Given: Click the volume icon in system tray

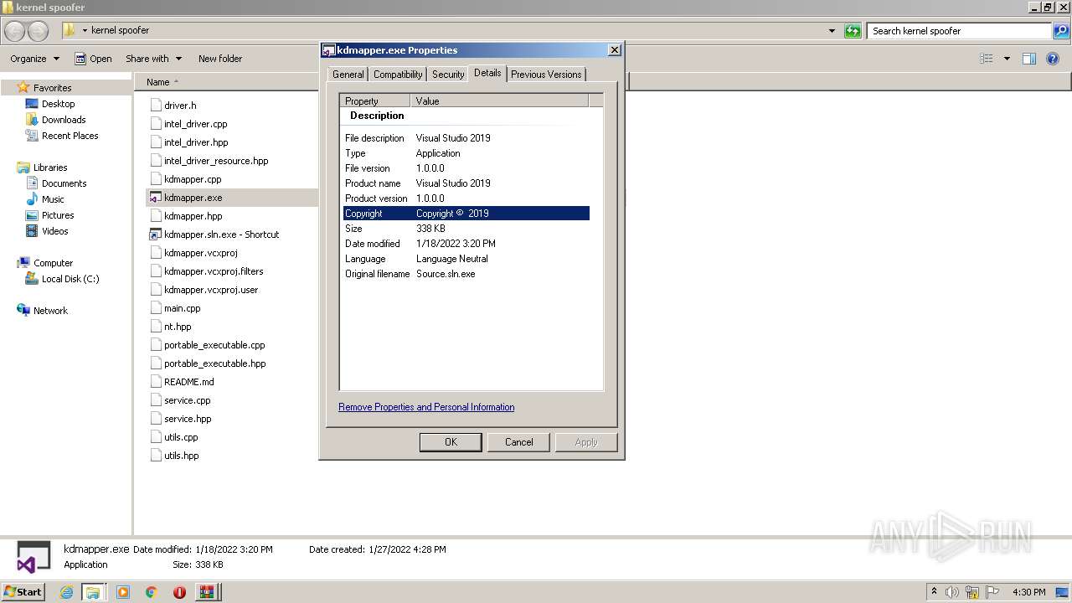Looking at the screenshot, I should pos(952,592).
